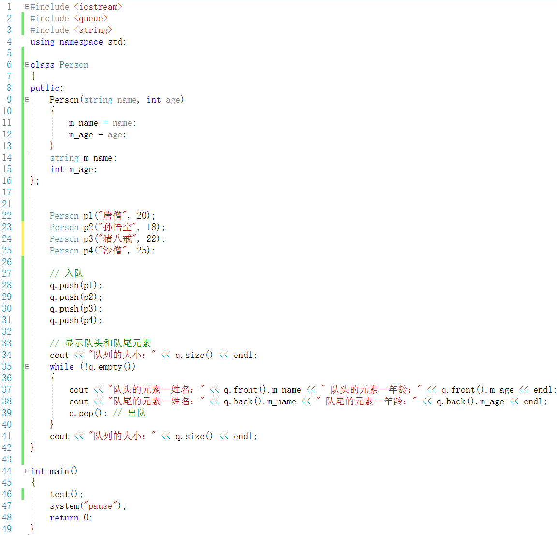Image resolution: width=557 pixels, height=535 pixels.
Task: Click 'm_name = name;' assignment
Action: click(103, 123)
